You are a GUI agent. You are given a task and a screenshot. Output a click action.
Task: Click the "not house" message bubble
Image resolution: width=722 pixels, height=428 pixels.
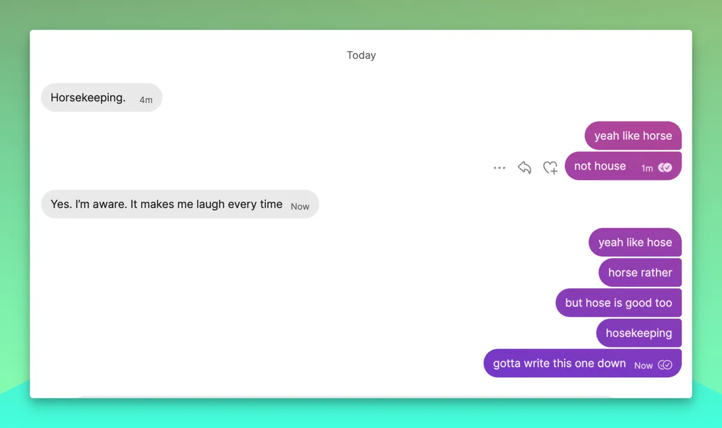[623, 166]
